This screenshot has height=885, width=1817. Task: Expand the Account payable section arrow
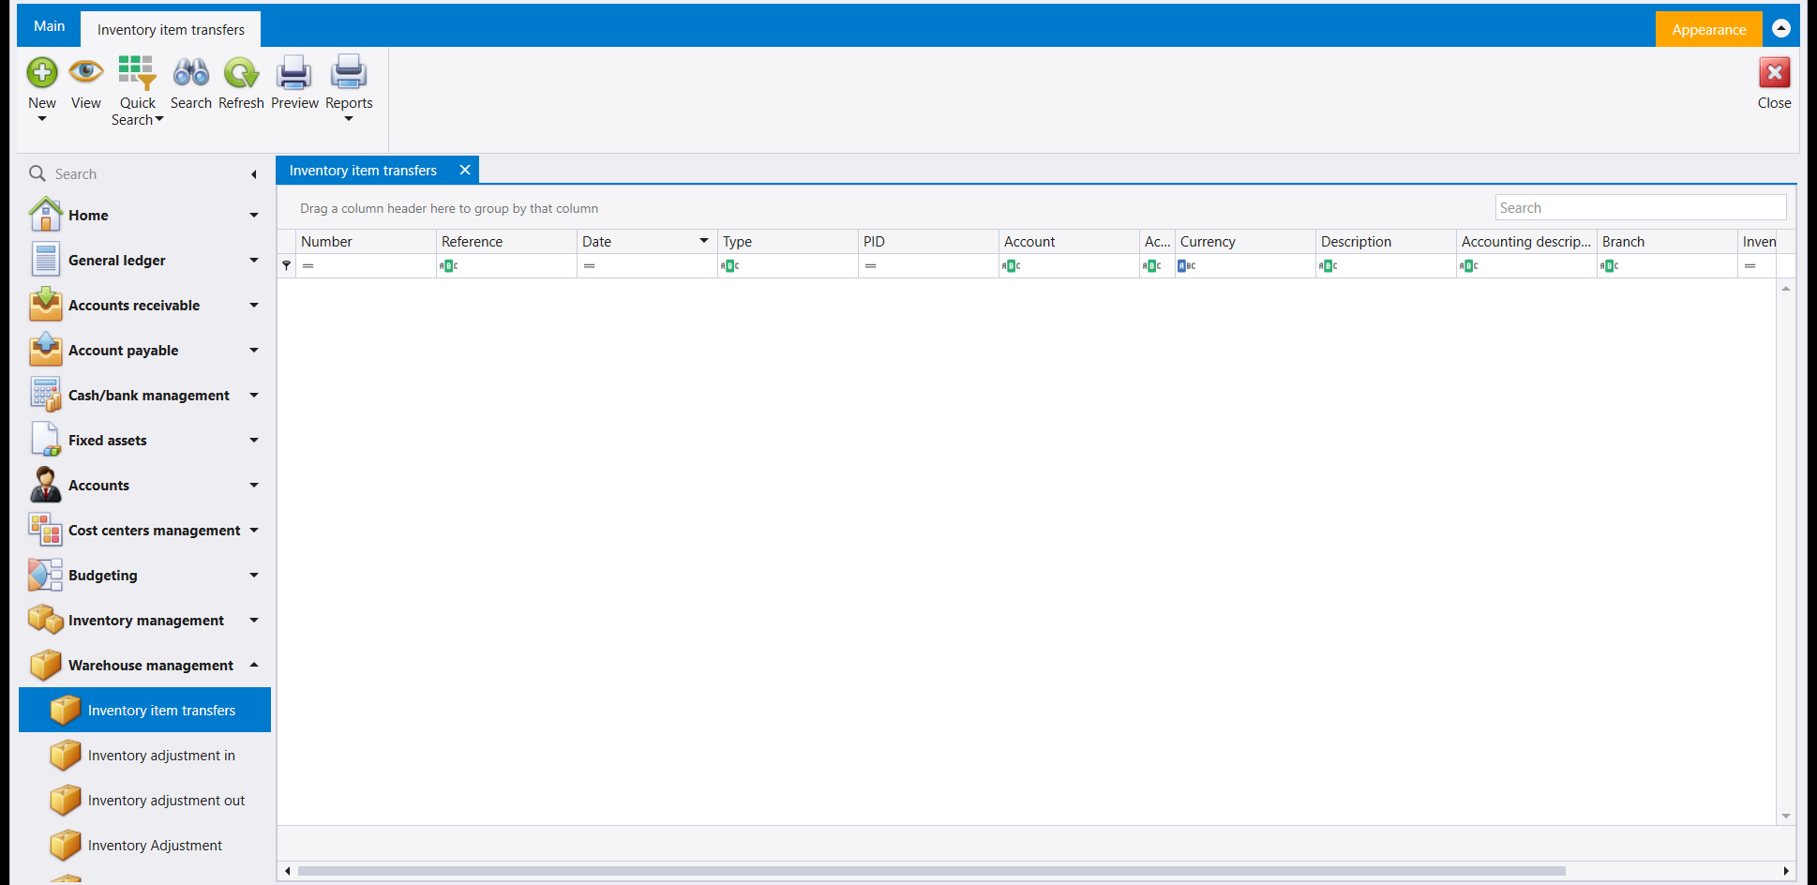(x=253, y=351)
